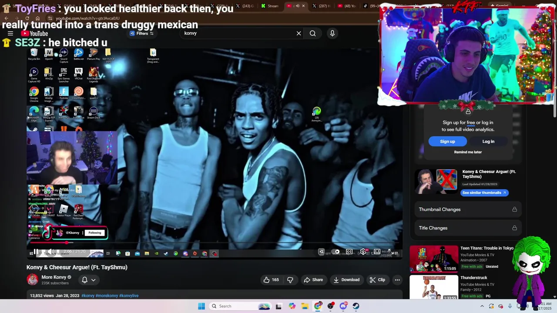Click the browser address bar URL

coord(87,18)
